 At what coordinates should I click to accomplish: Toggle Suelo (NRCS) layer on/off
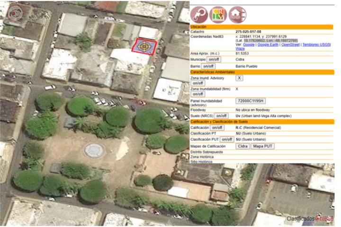click(221, 116)
